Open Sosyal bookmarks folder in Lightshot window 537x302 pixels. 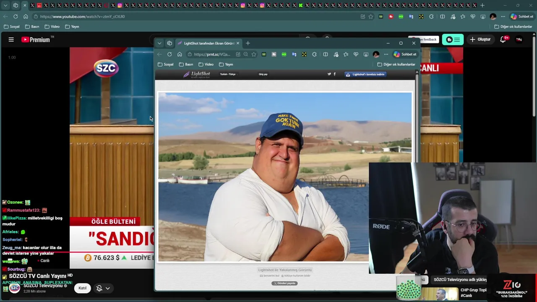coord(166,64)
